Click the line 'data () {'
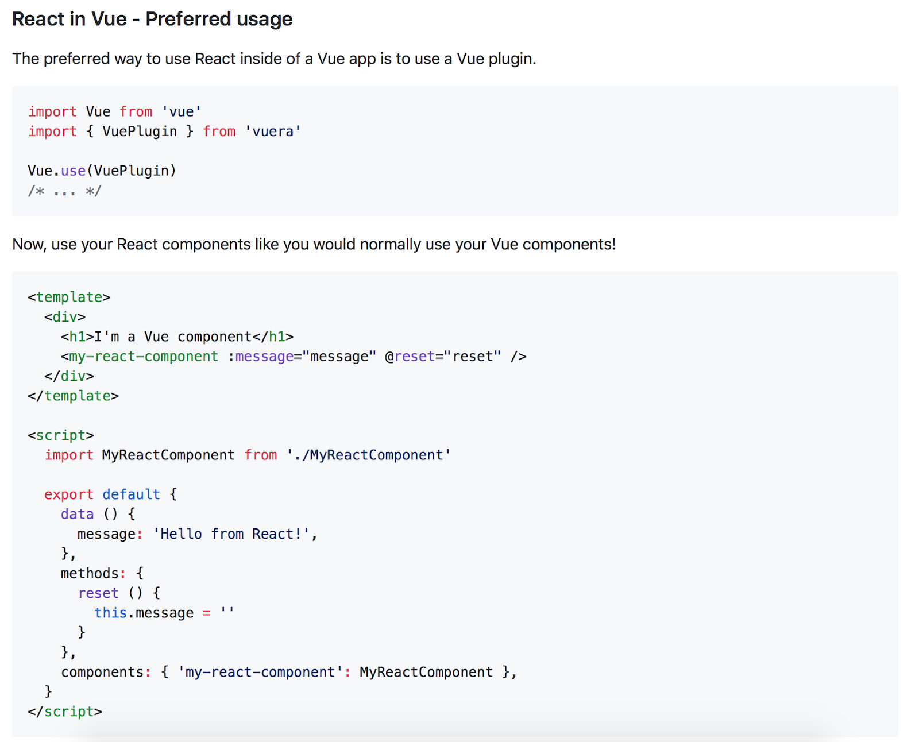919x742 pixels. tap(98, 514)
